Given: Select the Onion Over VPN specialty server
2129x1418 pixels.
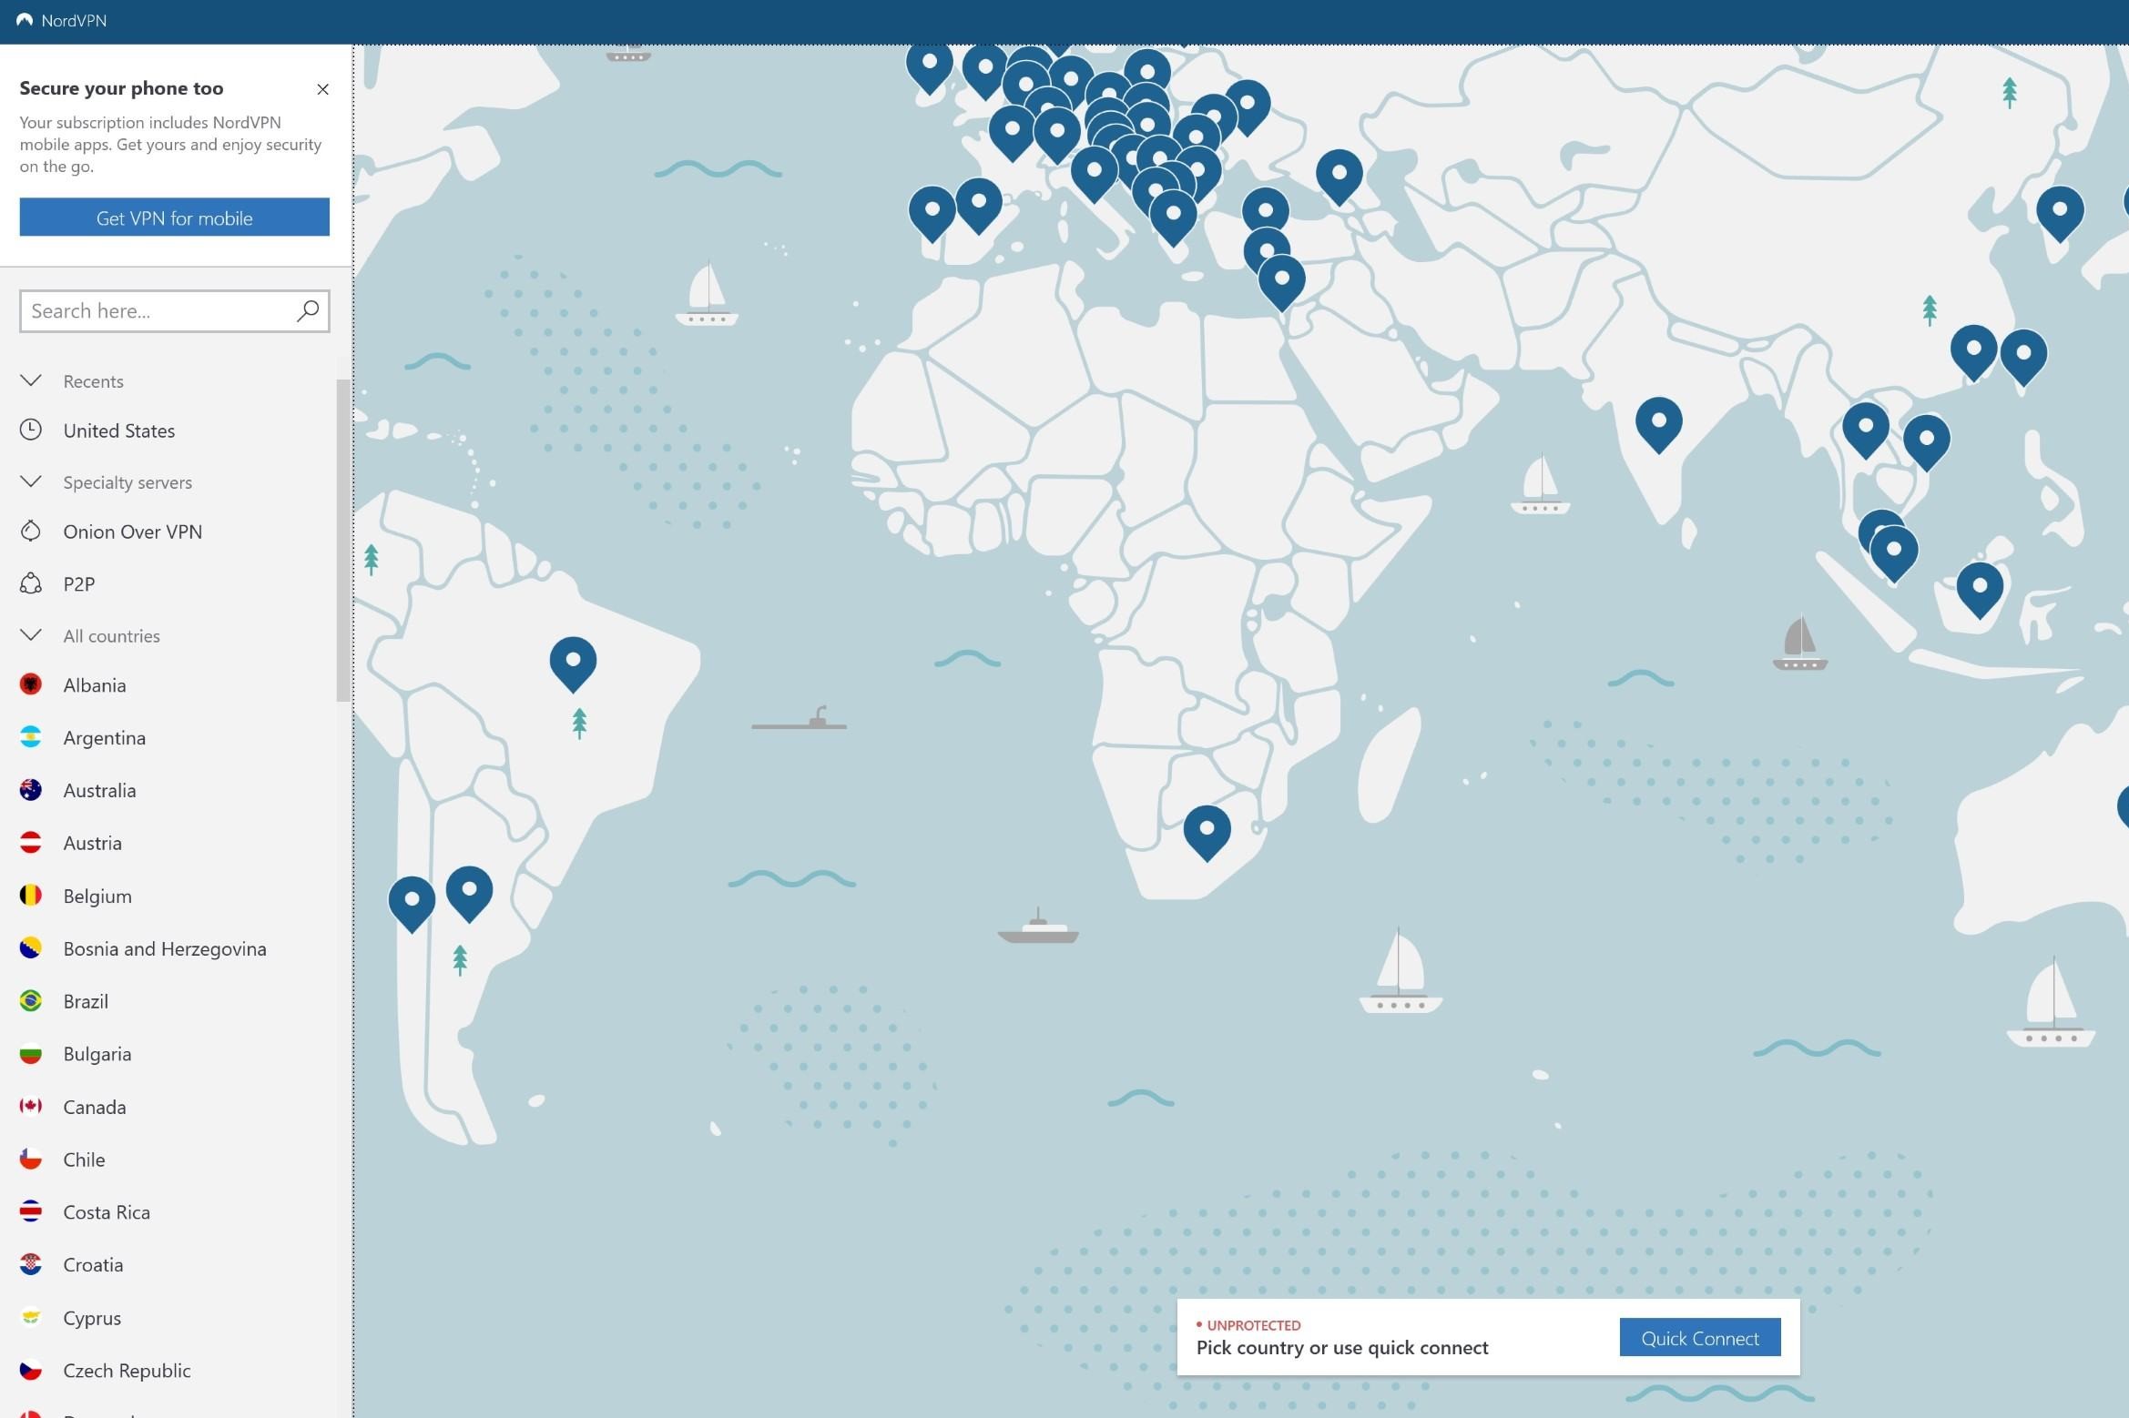Looking at the screenshot, I should coord(132,532).
